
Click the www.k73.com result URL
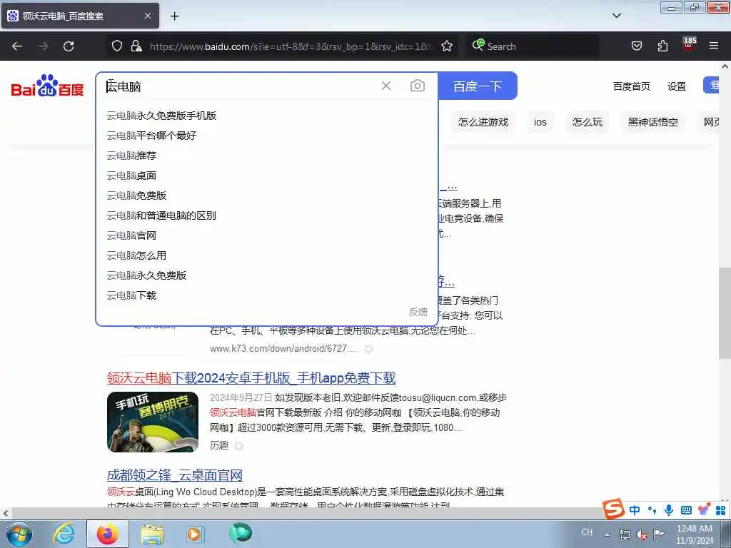284,348
